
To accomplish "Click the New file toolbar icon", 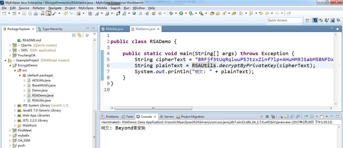I will pyautogui.click(x=4, y=13).
